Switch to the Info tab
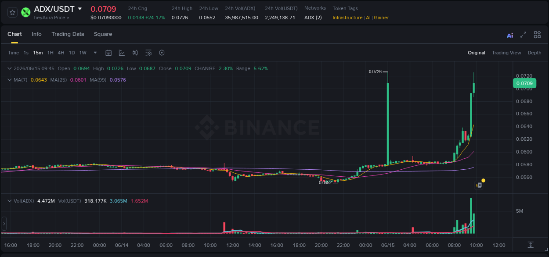Image resolution: width=549 pixels, height=257 pixels. [x=36, y=34]
